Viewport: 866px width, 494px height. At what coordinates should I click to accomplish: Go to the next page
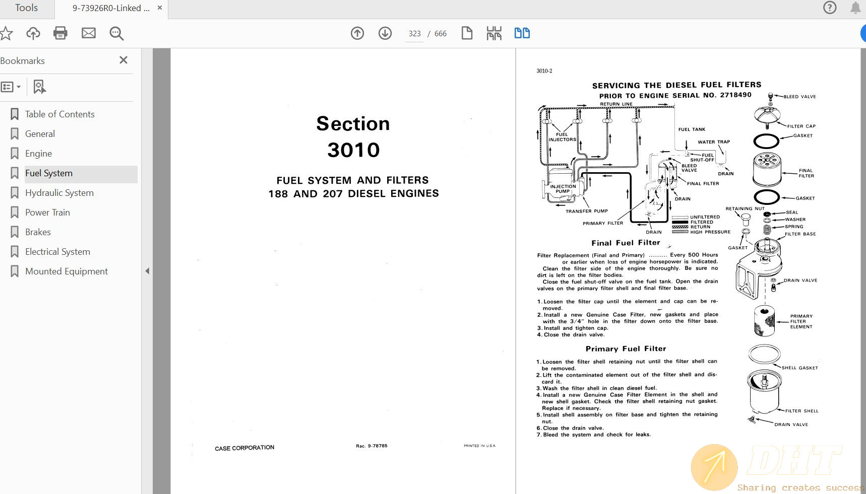[x=385, y=33]
